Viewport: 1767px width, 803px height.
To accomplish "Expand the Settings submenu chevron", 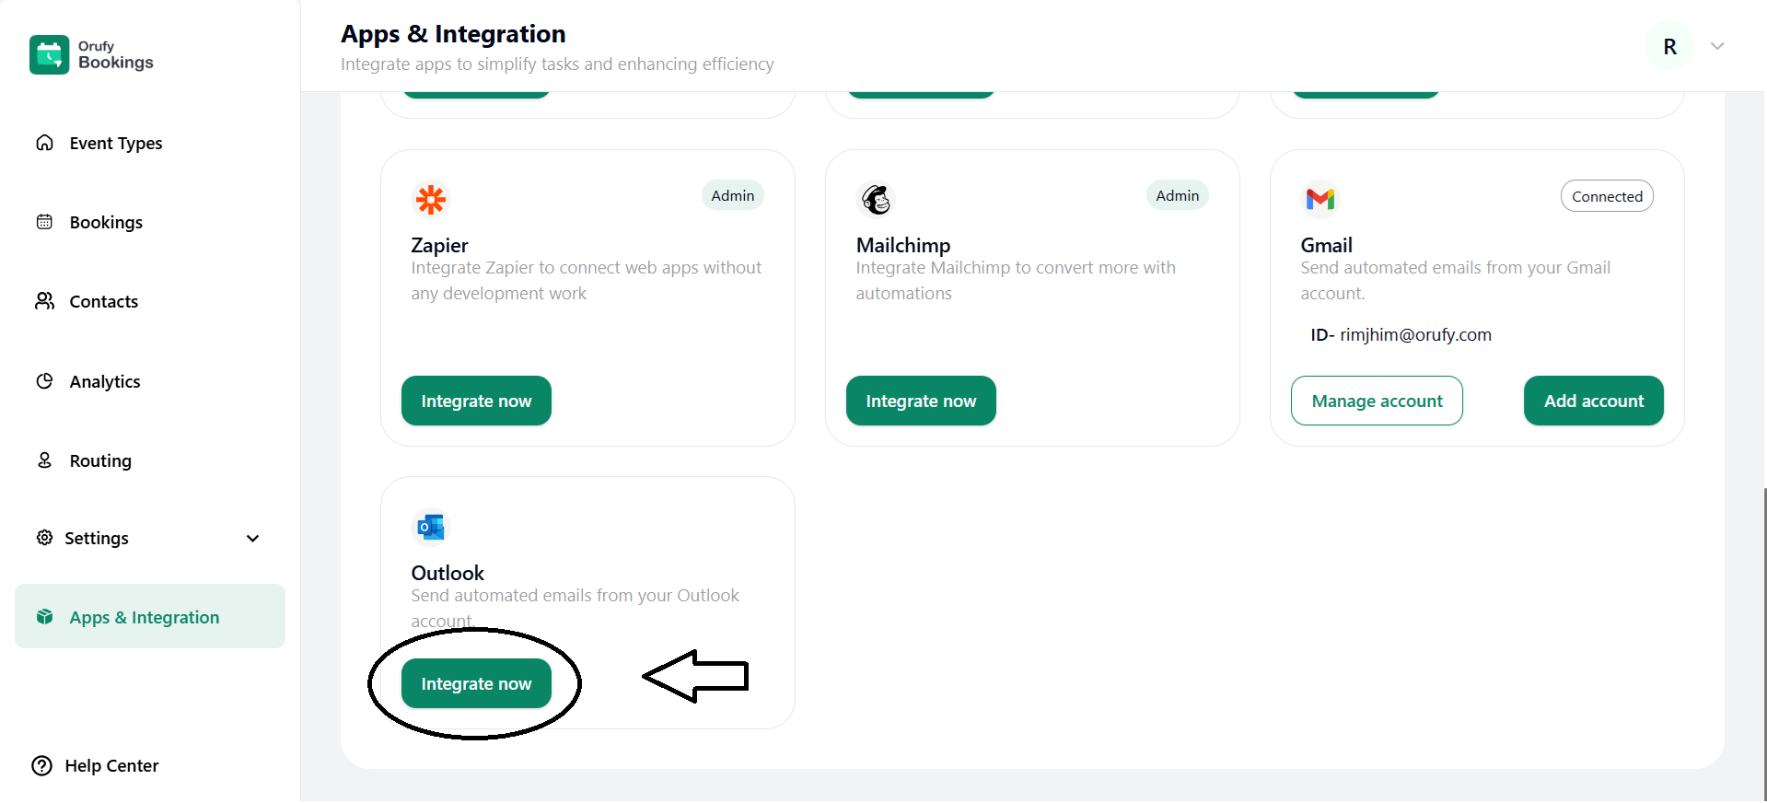I will click(x=252, y=539).
